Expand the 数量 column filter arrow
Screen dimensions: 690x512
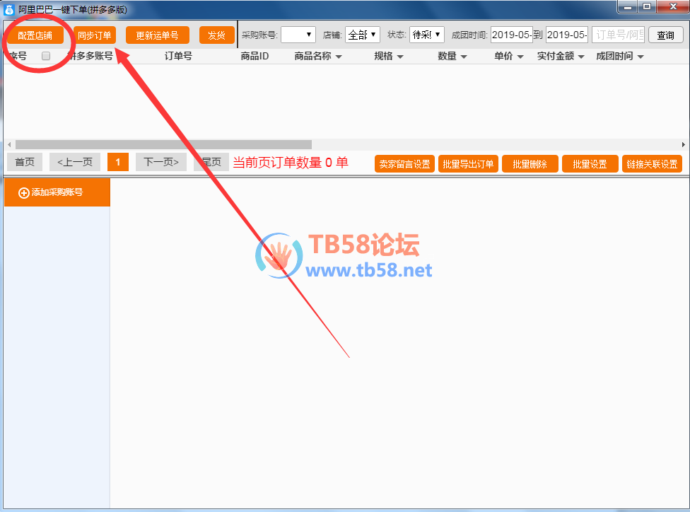point(463,57)
